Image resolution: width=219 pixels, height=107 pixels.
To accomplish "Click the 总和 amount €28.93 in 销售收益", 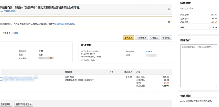I will (214, 27).
